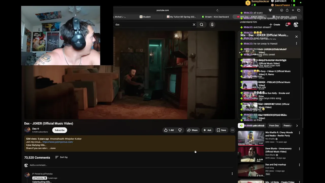This screenshot has width=325, height=183.
Task: Click the youtube.com address bar
Action: [x=162, y=10]
